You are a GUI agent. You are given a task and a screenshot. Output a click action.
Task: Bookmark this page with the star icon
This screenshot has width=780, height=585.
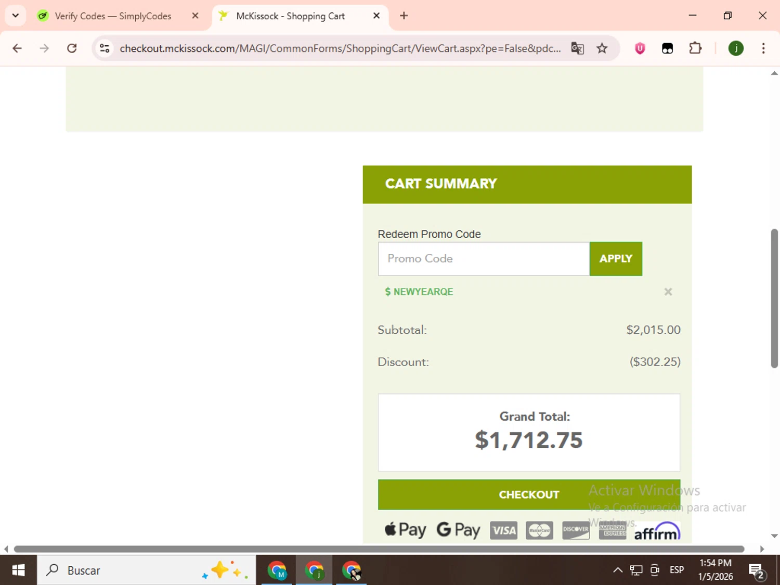click(x=602, y=48)
